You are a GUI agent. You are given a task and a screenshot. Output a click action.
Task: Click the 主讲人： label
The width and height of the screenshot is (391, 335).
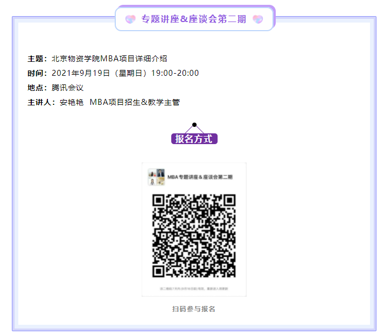(41, 102)
